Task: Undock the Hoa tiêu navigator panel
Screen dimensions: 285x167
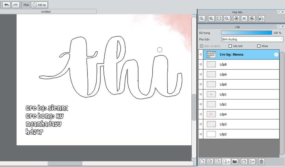Action: point(279,12)
